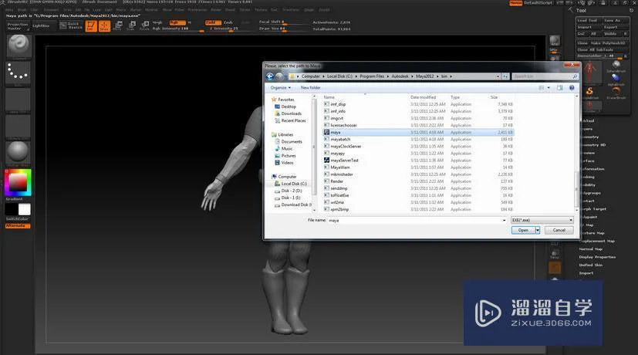Open the dotted stroke type selector
638x355 pixels.
(x=18, y=73)
